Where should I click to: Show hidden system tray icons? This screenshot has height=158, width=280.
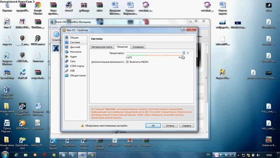click(238, 155)
